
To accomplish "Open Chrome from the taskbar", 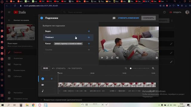I will 33,105.
